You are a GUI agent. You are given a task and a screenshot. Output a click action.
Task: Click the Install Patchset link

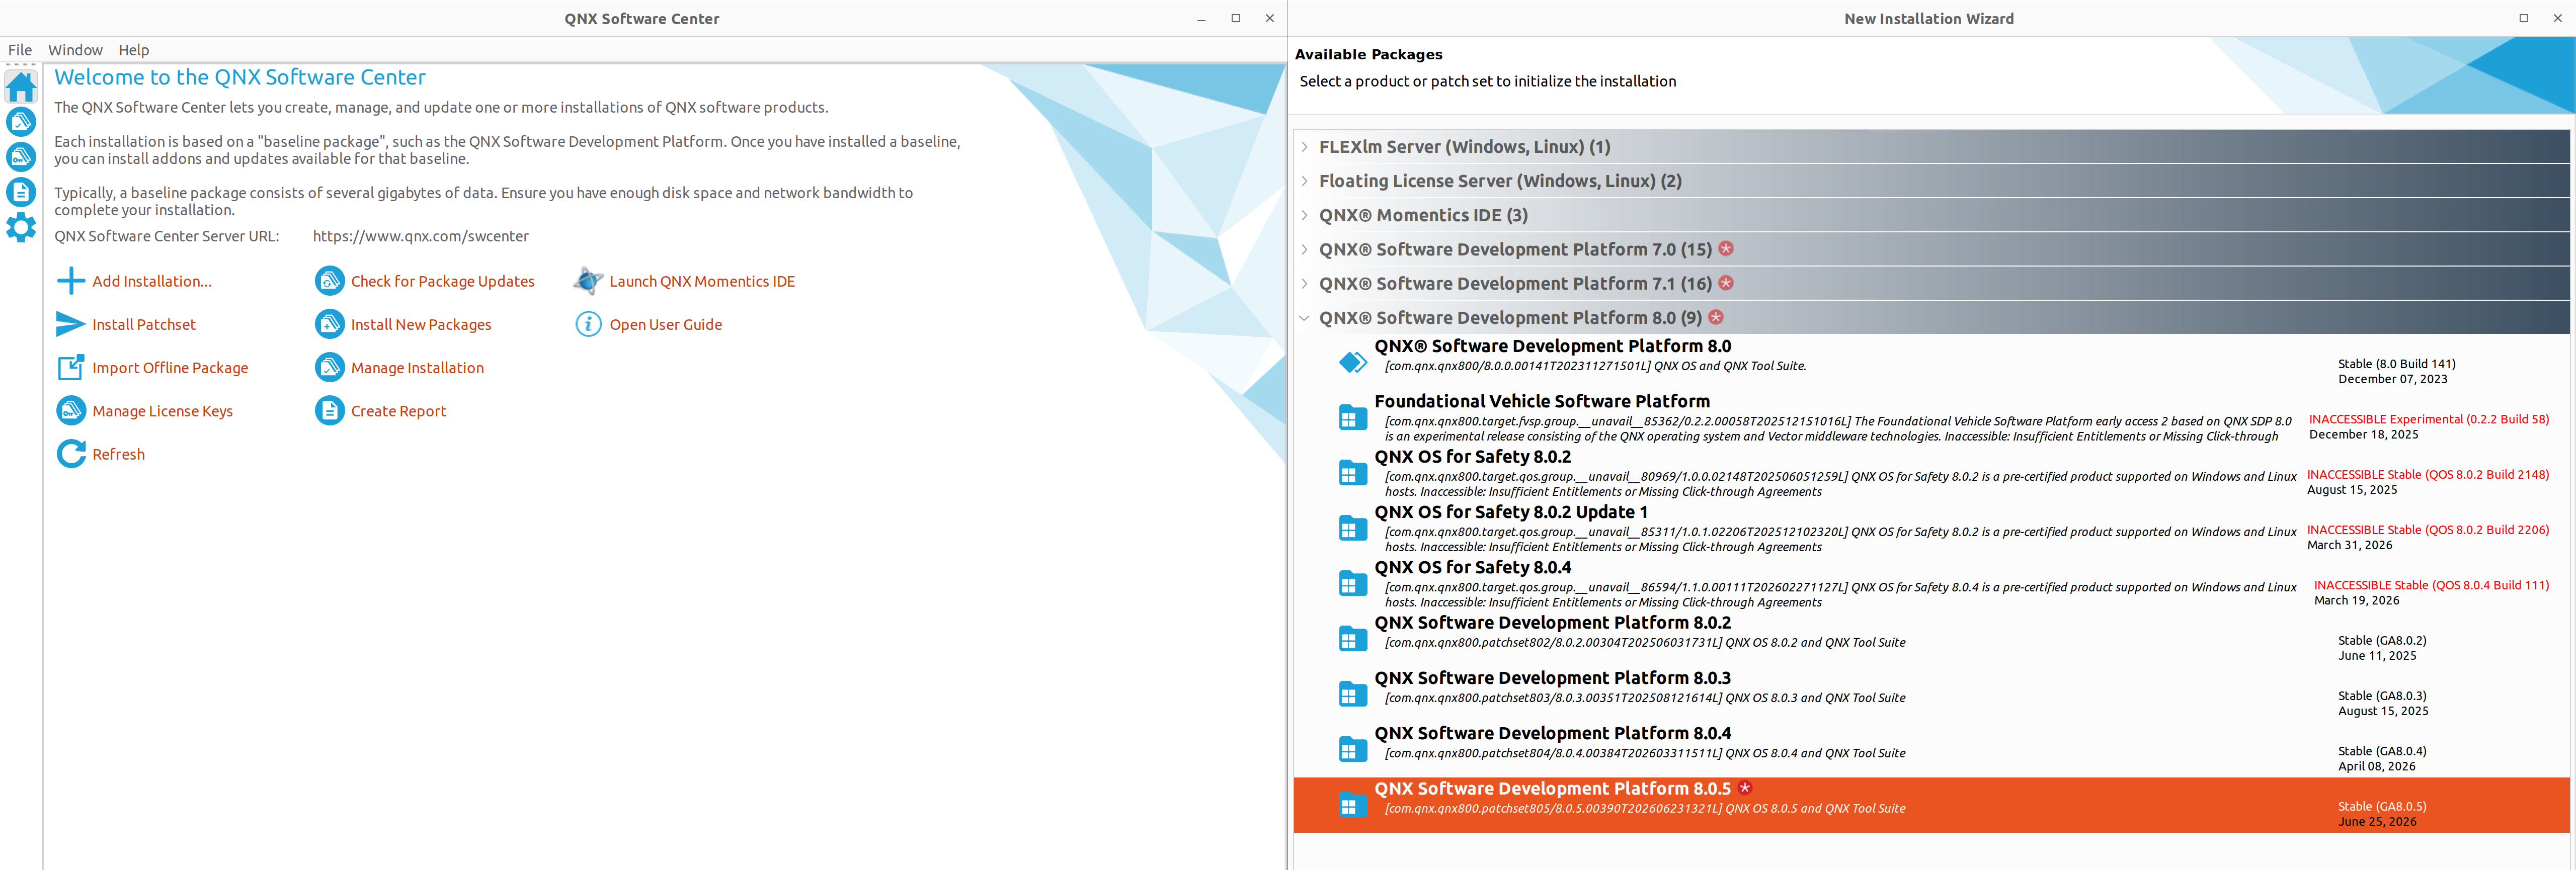pos(144,324)
